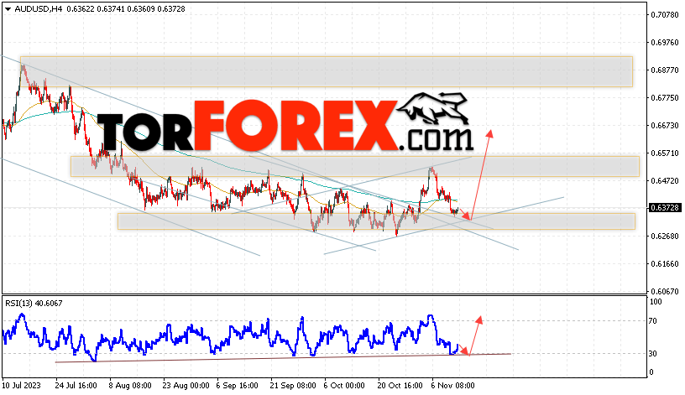685x395 pixels.
Task: Select the current price tag 0.63728
Action: pos(665,208)
